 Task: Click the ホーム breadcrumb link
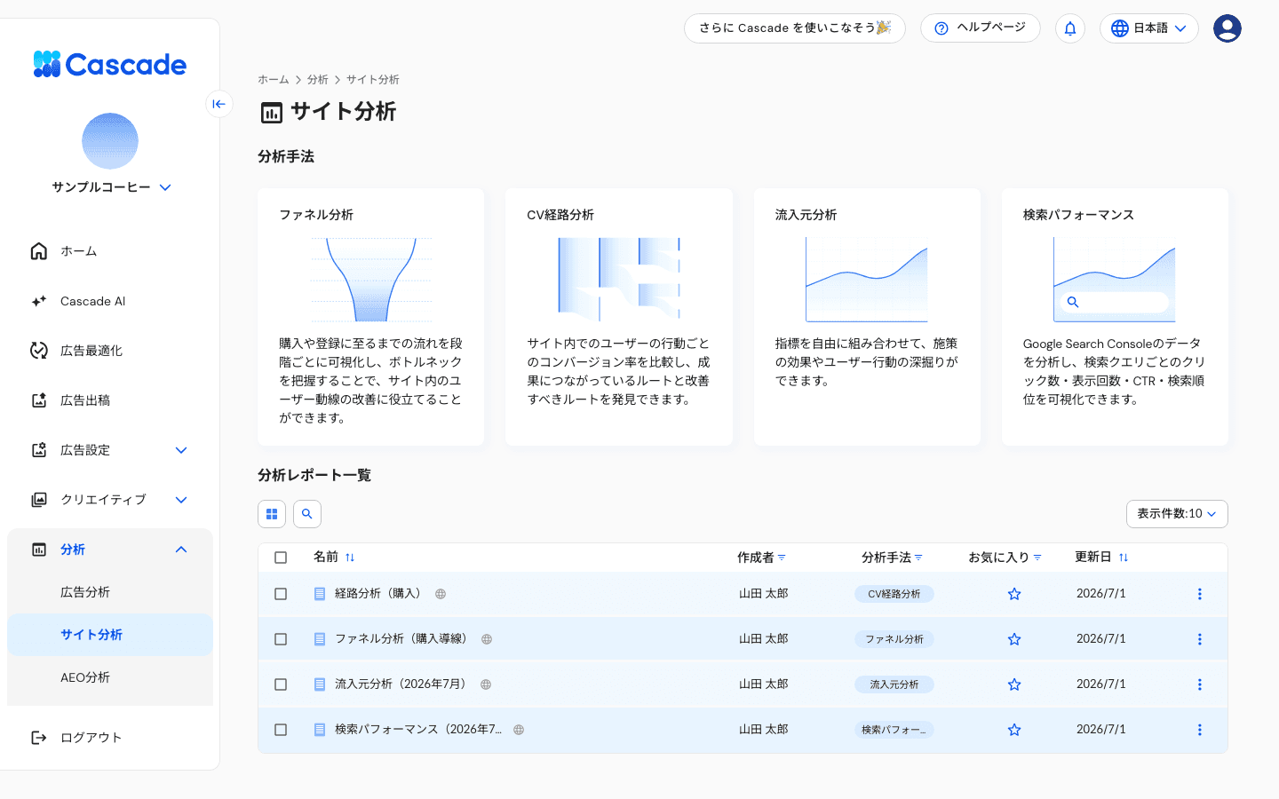point(274,80)
